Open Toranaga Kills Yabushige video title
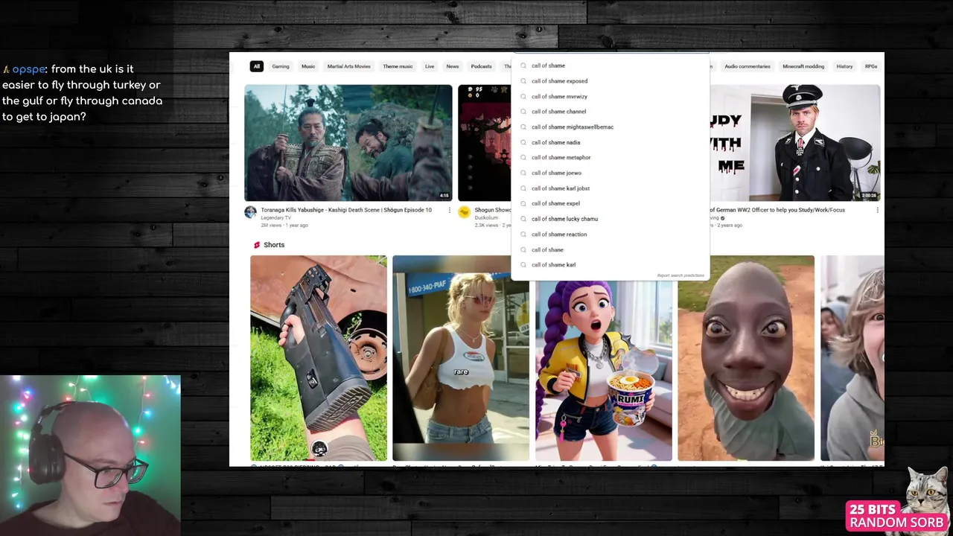The height and width of the screenshot is (536, 953). 346,210
